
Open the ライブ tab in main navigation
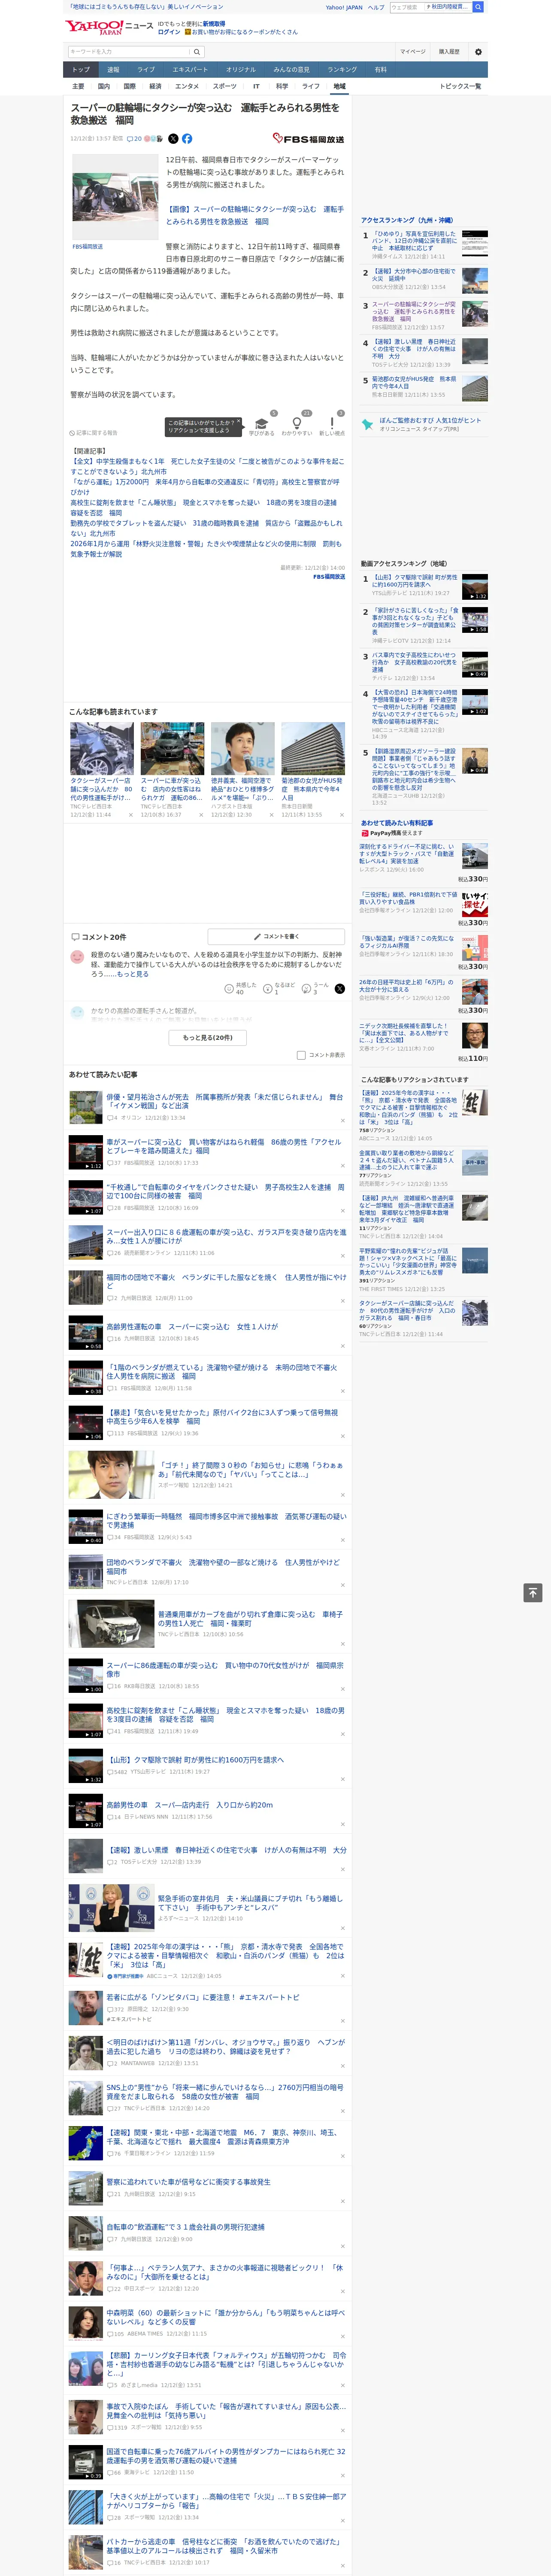[146, 70]
